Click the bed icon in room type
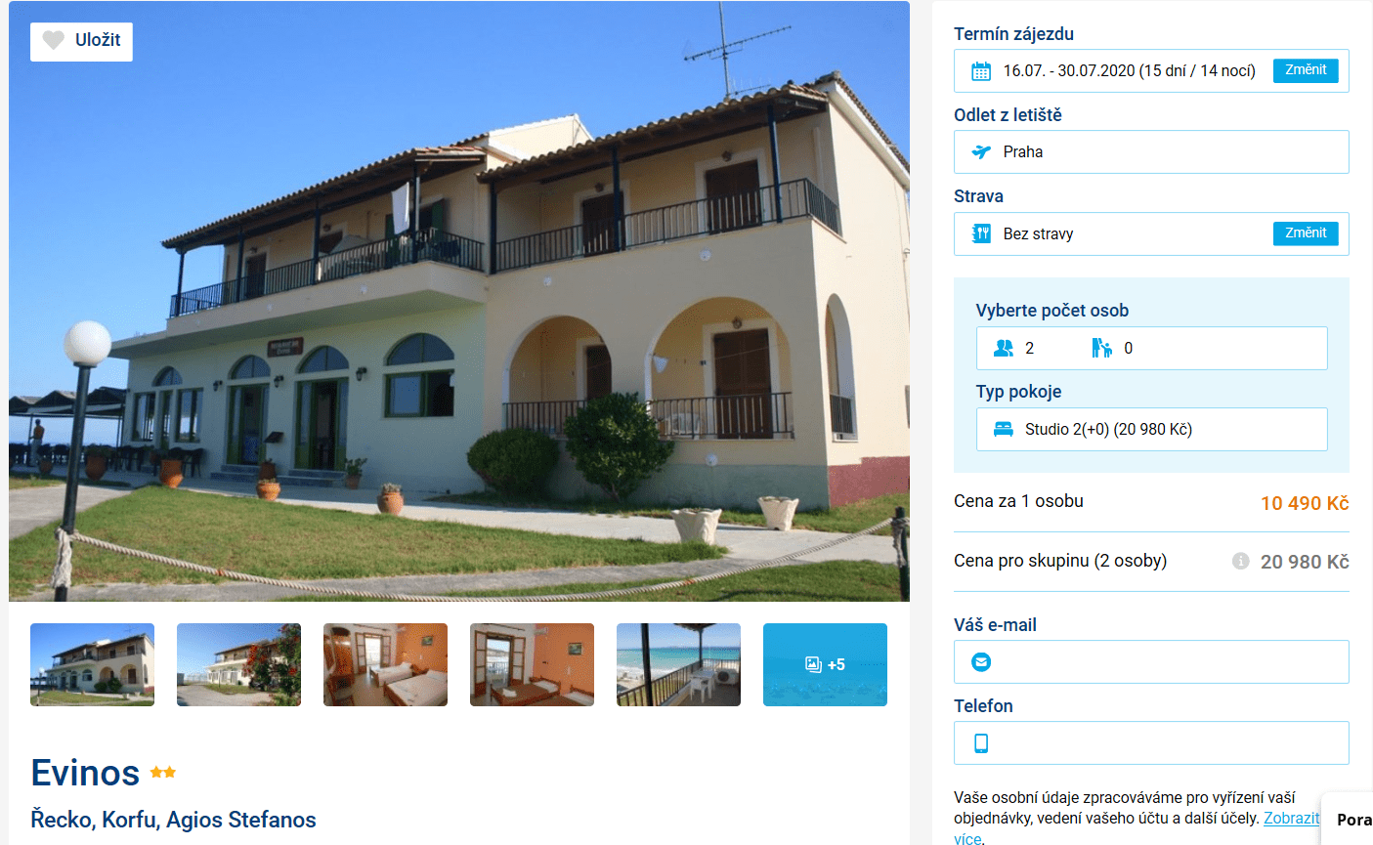 tap(1004, 429)
